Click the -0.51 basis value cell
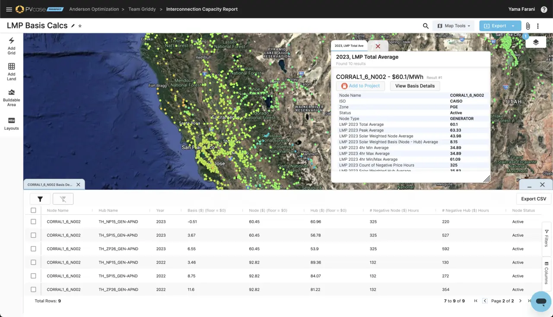 (192, 222)
